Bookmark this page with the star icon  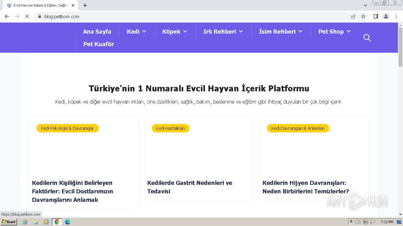click(x=363, y=16)
